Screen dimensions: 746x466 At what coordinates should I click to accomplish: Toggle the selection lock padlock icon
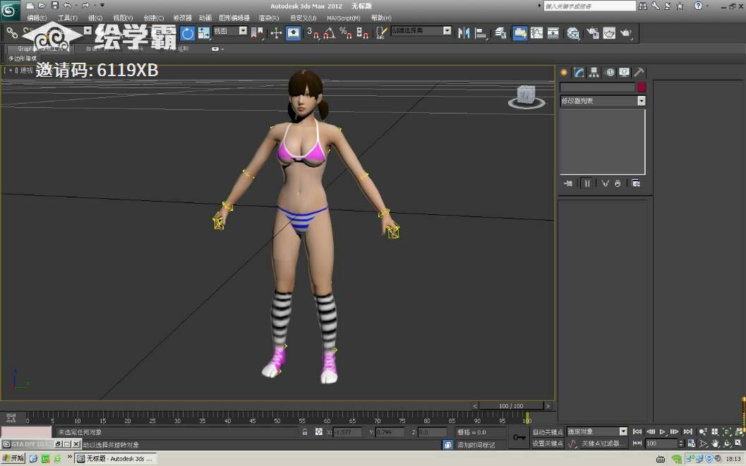coord(305,431)
